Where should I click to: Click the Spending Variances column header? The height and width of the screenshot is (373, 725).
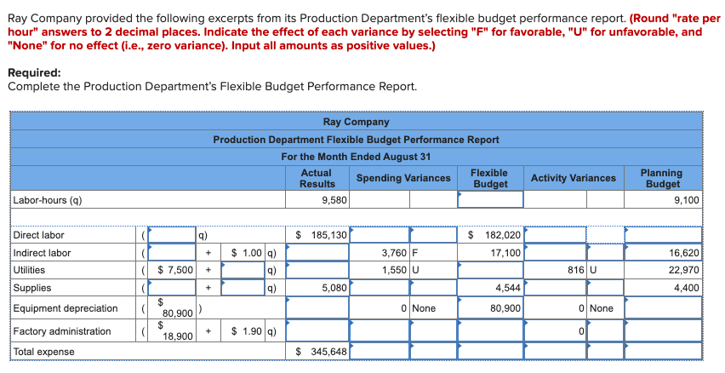pyautogui.click(x=403, y=178)
